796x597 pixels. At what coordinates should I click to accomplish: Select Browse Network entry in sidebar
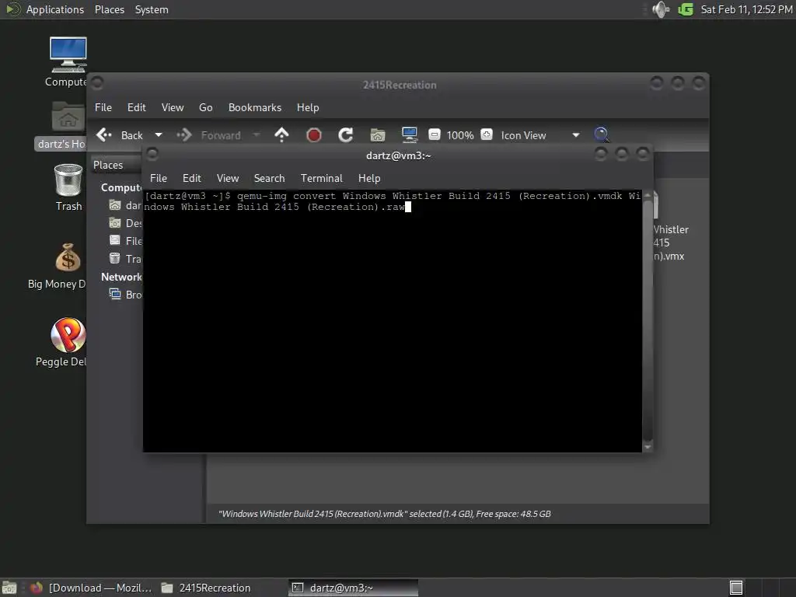click(125, 295)
